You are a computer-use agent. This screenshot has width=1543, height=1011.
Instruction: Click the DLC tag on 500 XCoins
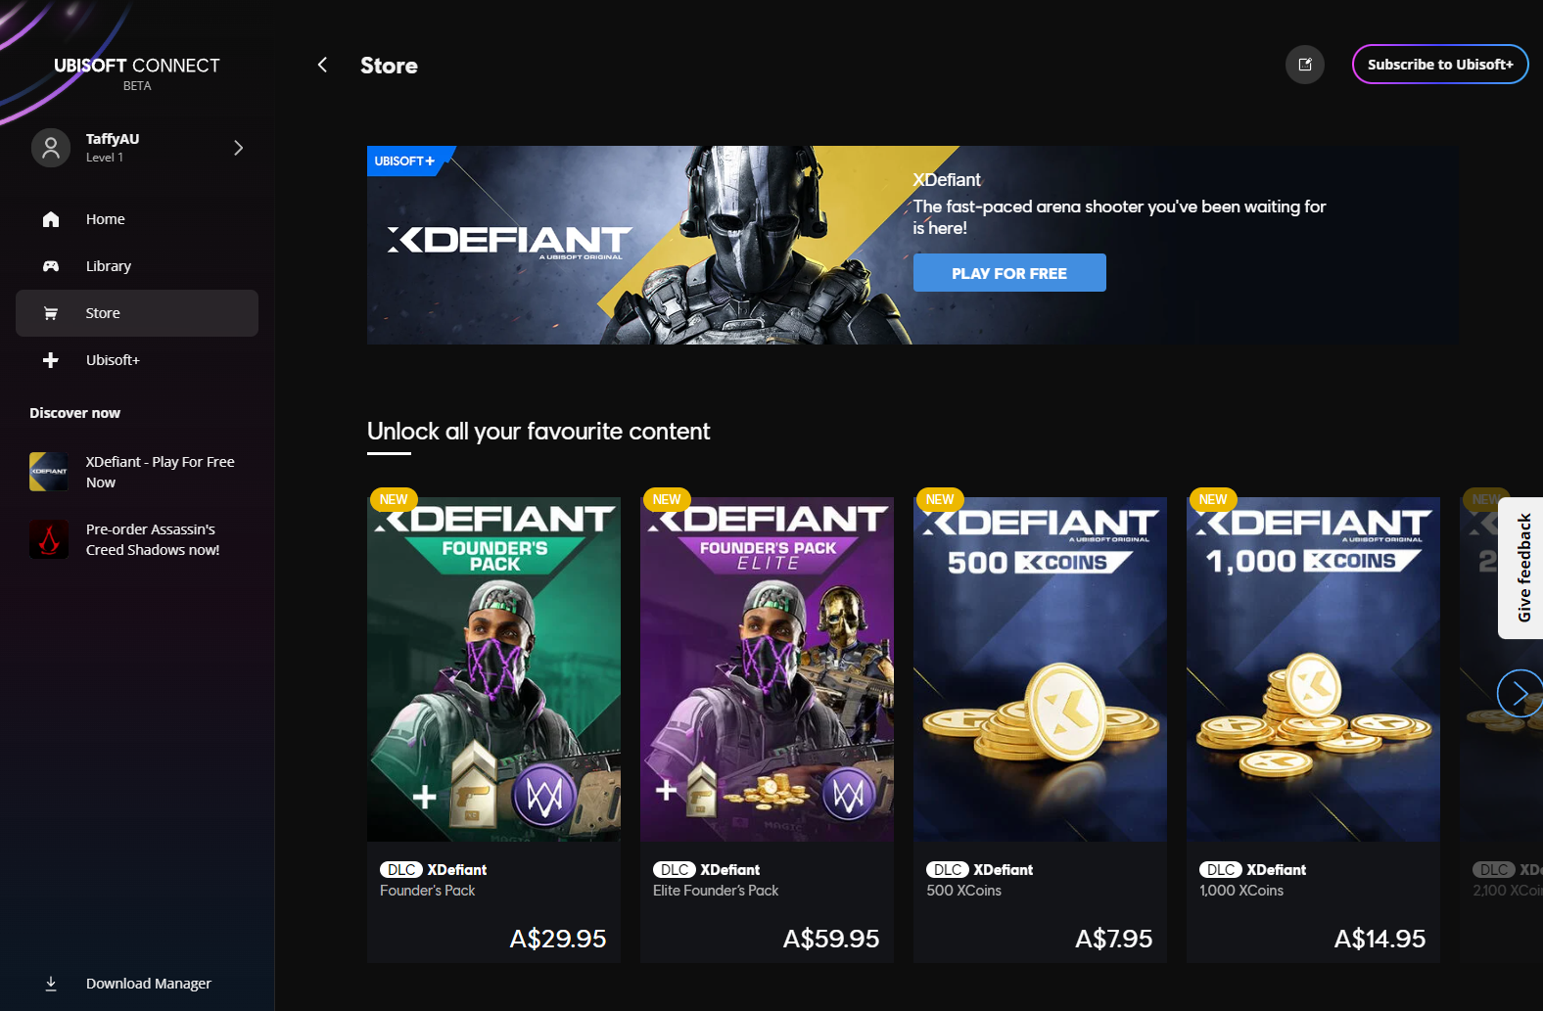pos(948,869)
